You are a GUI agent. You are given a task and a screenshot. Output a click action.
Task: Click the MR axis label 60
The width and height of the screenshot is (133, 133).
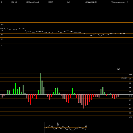tap(130, 83)
